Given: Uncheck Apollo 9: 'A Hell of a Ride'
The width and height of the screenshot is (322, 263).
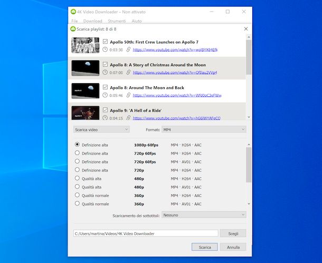Looking at the screenshot, I should tap(105, 110).
